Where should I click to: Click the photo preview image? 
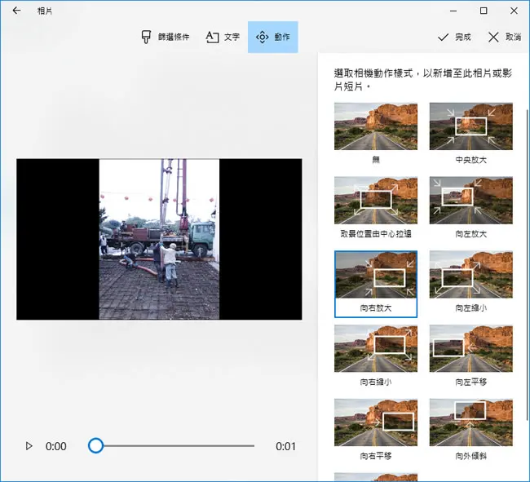159,239
